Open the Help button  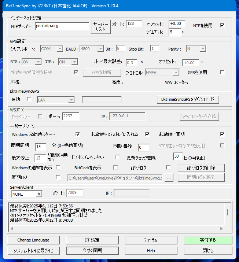pyautogui.click(x=151, y=251)
